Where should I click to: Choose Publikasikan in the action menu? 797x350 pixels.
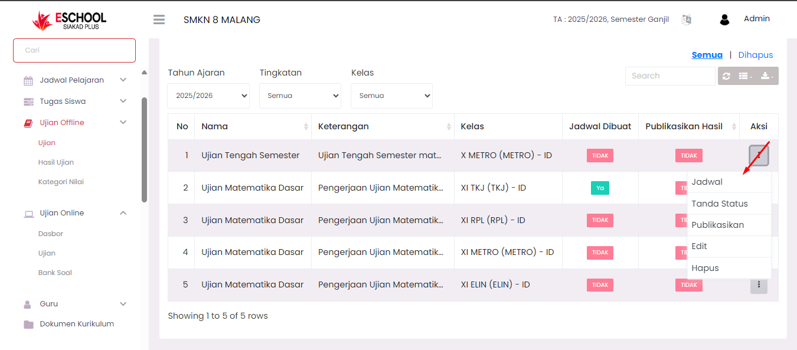point(717,225)
